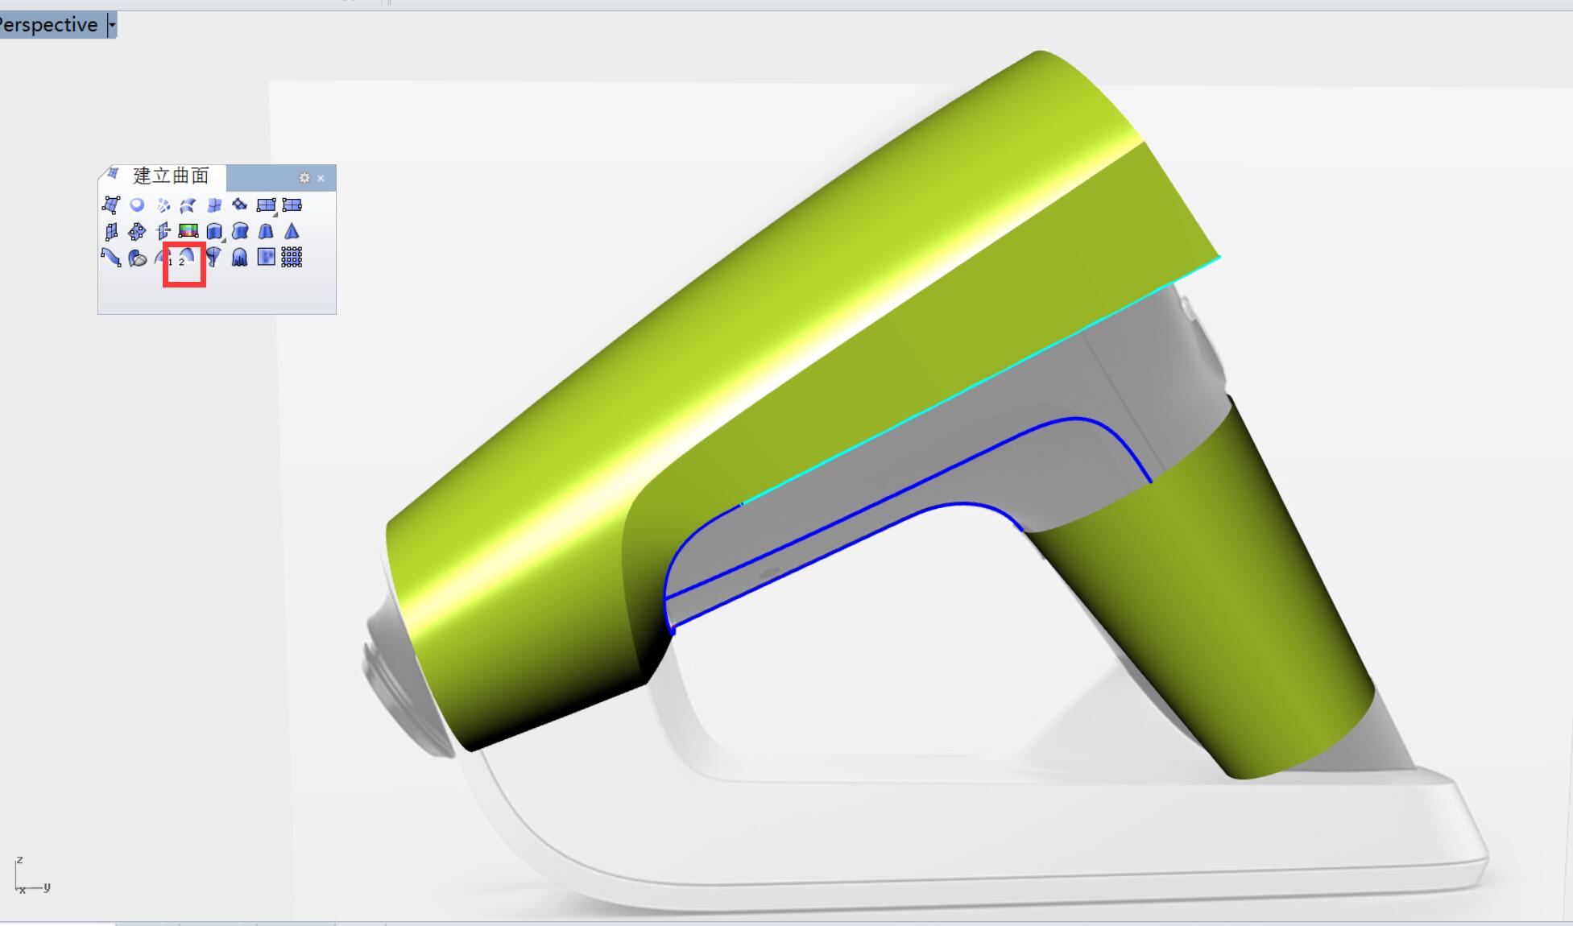Click the Revolve surface icon

click(213, 258)
